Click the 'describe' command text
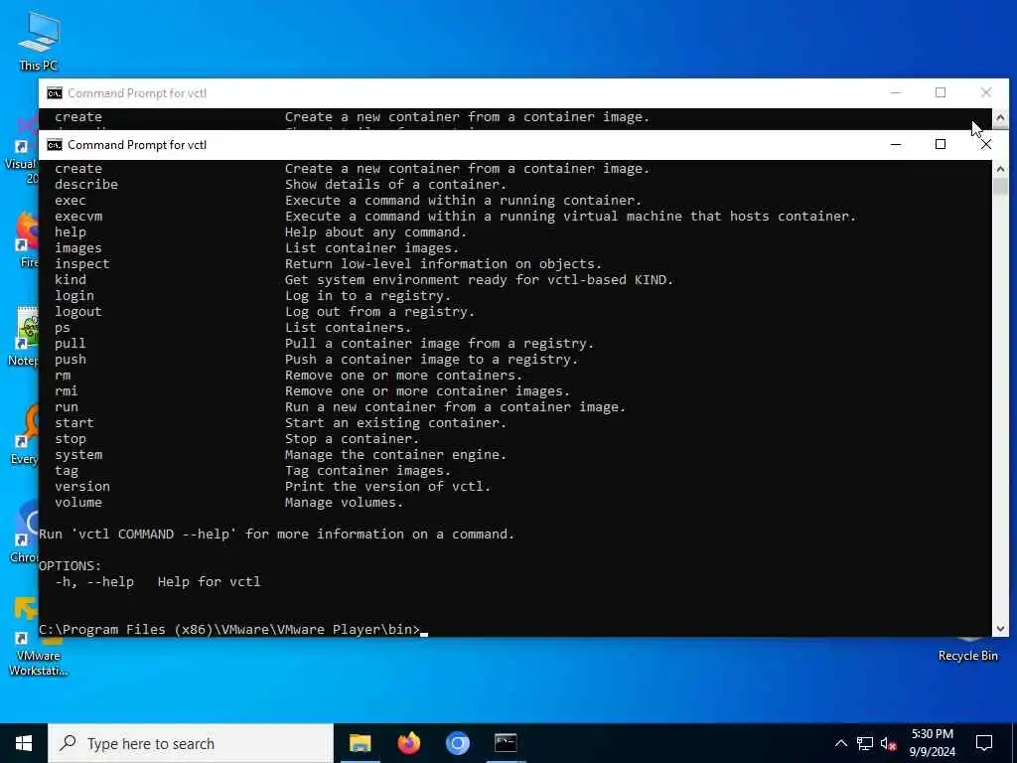The image size is (1017, 763). tap(86, 184)
